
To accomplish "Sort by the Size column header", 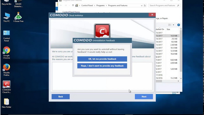I will point(168,29).
